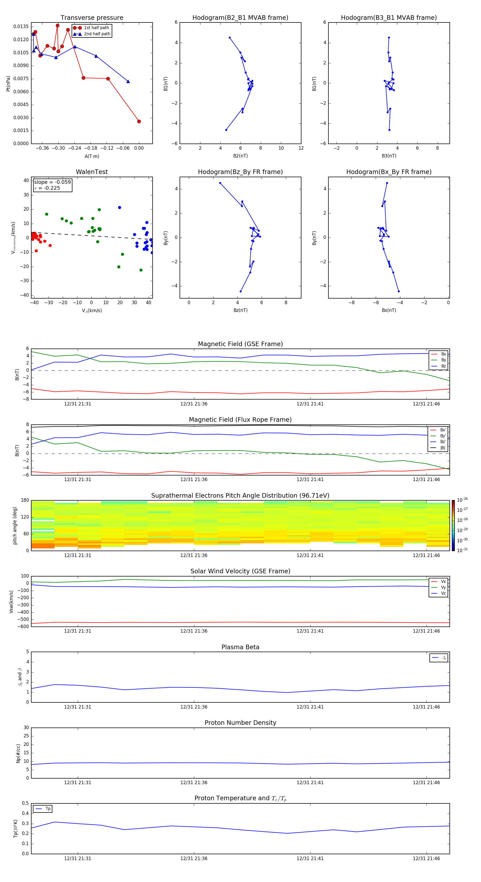The image size is (481, 882).
Task: Click the Bz entry in GSE legend
Action: (439, 366)
